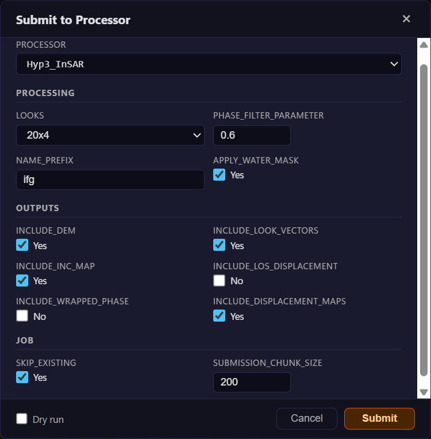Disable the INCLUDE_LOOK_VECTORS checkbox

click(x=219, y=245)
